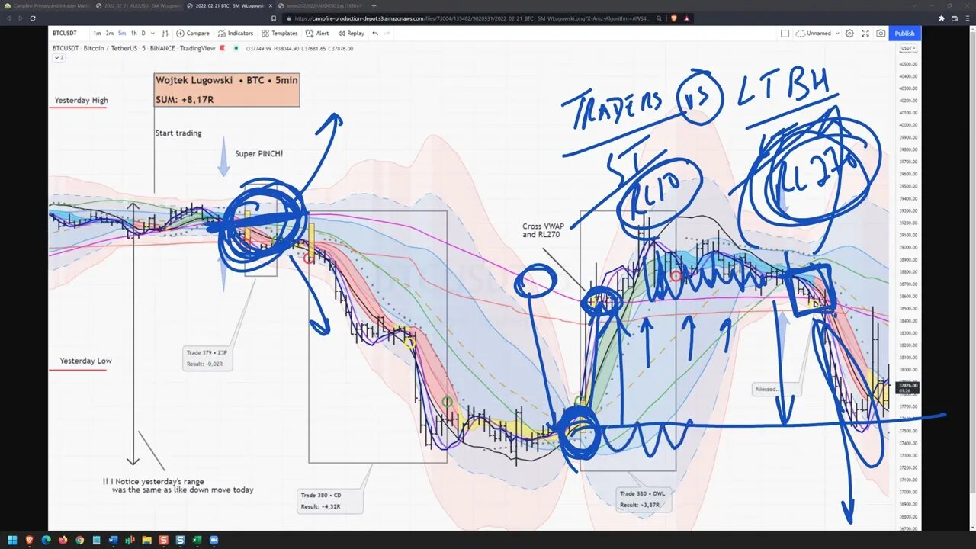
Task: Open the Brave Rewards triangle icon
Action: click(x=687, y=18)
